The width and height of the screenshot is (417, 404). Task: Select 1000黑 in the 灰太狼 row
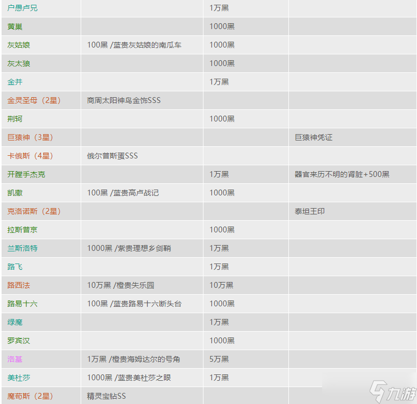[x=222, y=63]
